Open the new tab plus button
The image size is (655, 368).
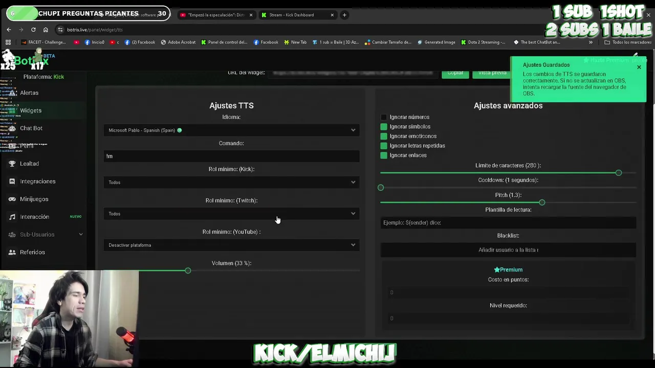point(344,15)
